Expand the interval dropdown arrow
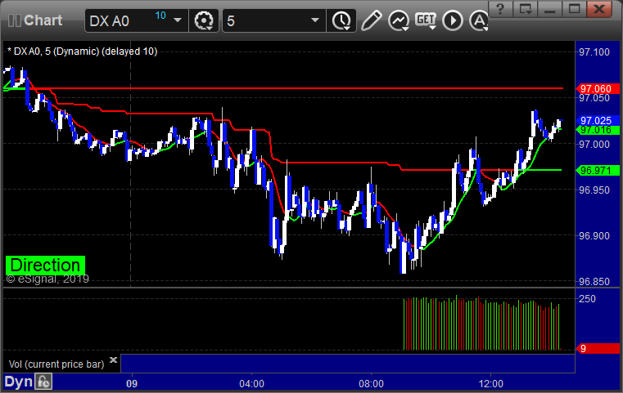This screenshot has width=623, height=393. click(315, 20)
